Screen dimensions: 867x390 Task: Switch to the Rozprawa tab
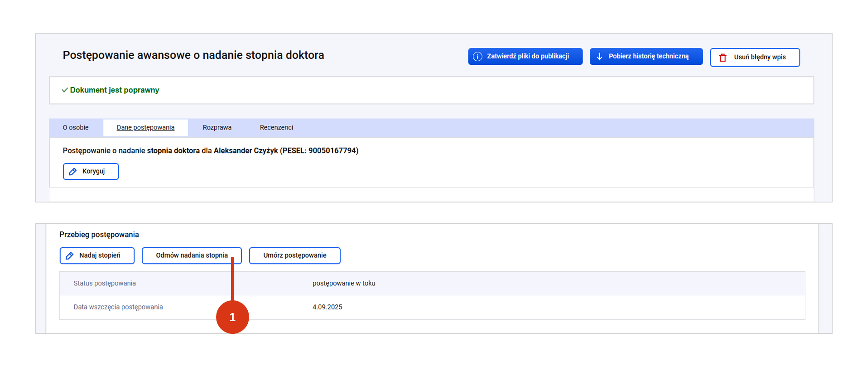point(217,128)
